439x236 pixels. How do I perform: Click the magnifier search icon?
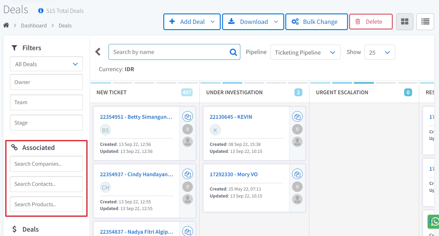[233, 52]
